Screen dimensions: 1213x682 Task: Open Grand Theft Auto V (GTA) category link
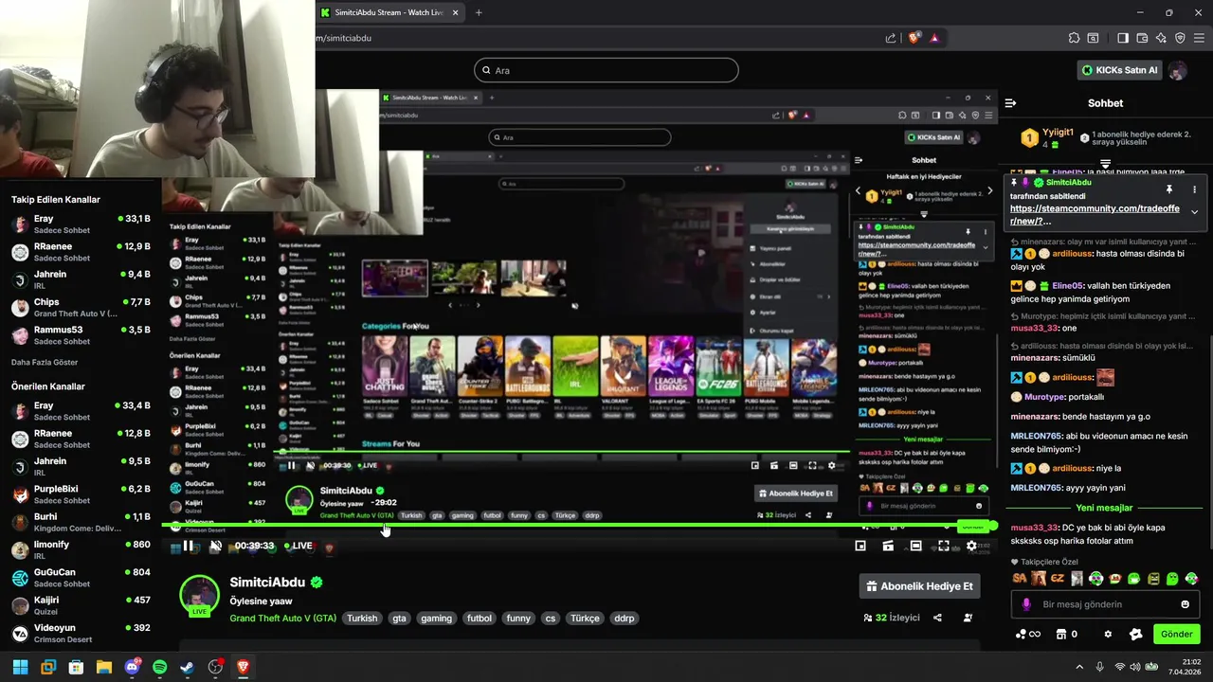coord(282,618)
